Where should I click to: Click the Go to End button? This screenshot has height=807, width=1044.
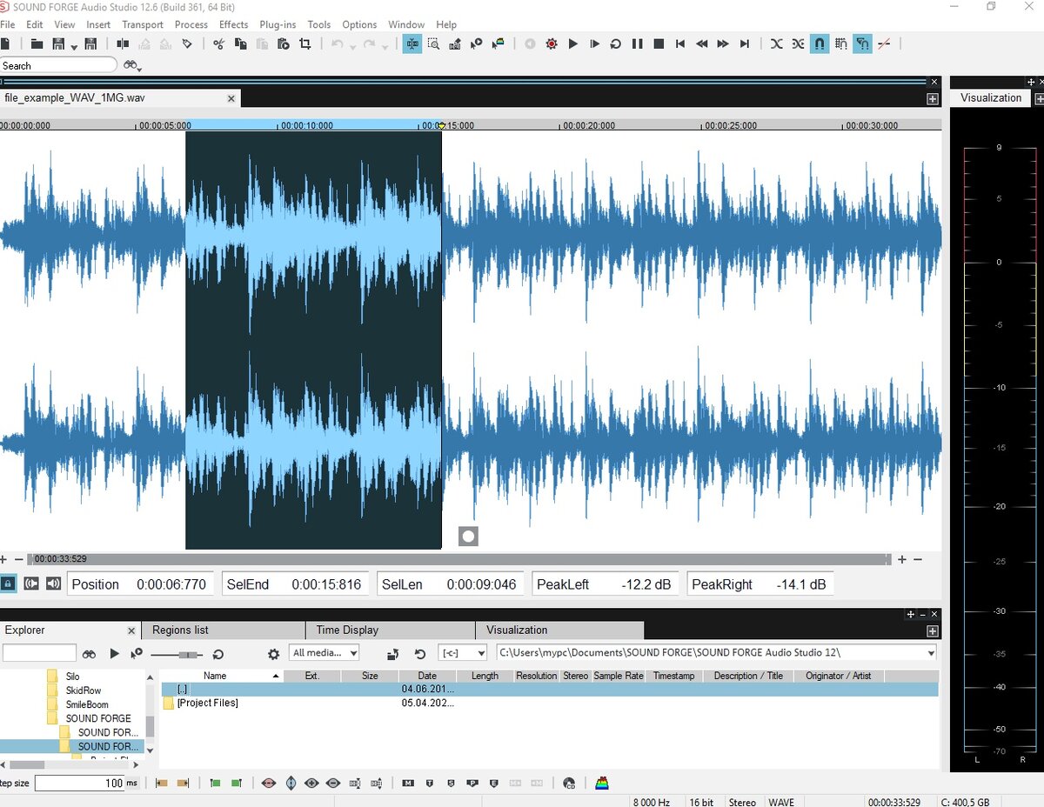point(745,43)
